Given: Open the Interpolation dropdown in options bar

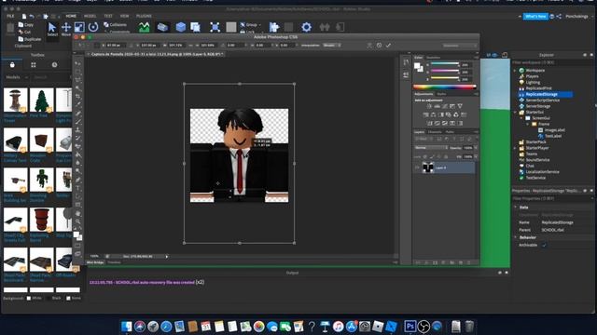Looking at the screenshot, I should (x=332, y=46).
